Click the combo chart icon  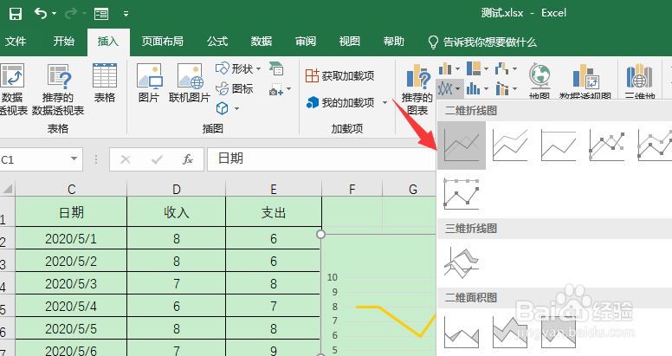click(x=502, y=89)
